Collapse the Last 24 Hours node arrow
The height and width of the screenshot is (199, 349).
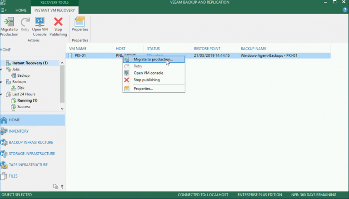1,95
